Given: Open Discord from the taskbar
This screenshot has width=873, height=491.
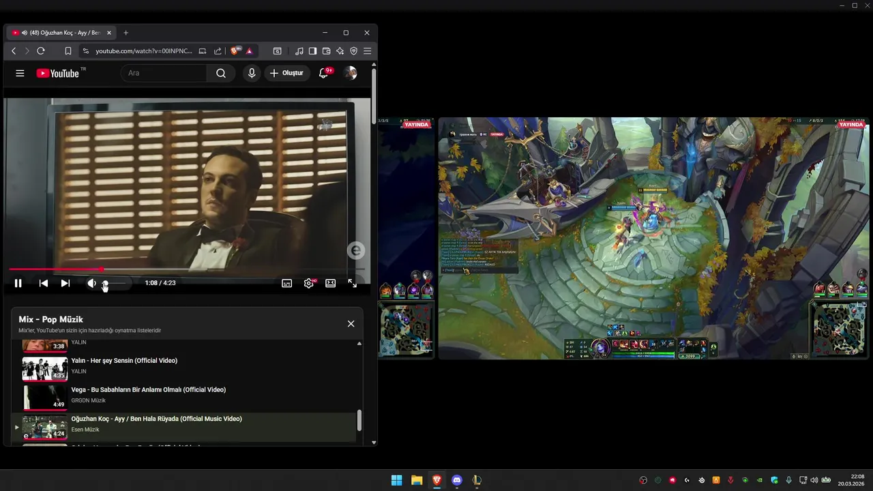Looking at the screenshot, I should (x=457, y=480).
